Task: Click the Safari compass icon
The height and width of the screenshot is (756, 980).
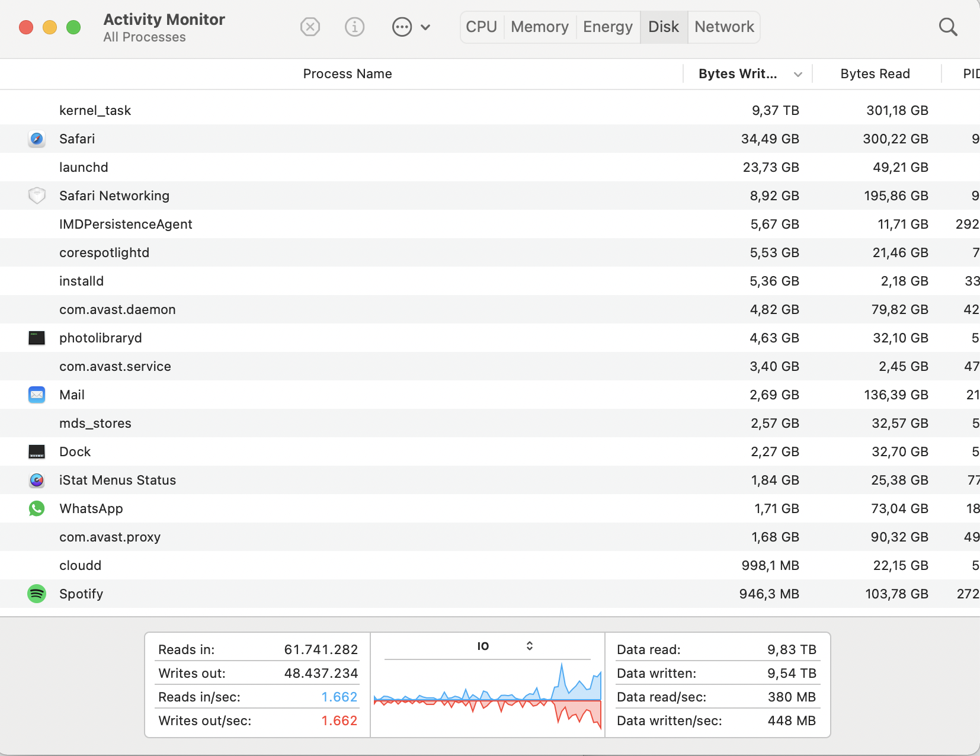Action: click(37, 139)
